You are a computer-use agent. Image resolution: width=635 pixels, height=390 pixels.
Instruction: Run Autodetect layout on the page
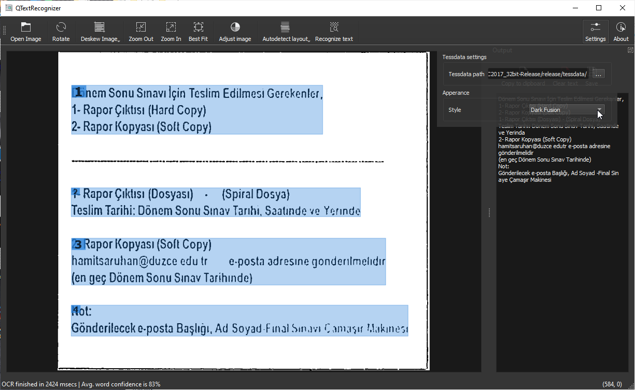tap(285, 32)
